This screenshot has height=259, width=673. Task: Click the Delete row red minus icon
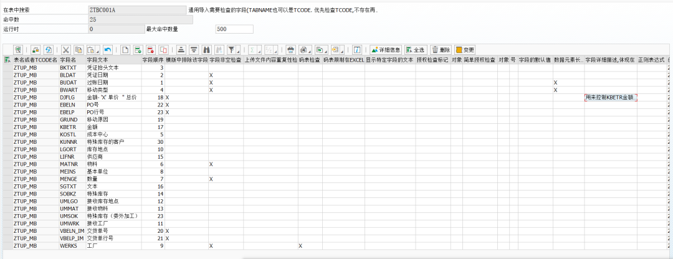click(150, 49)
